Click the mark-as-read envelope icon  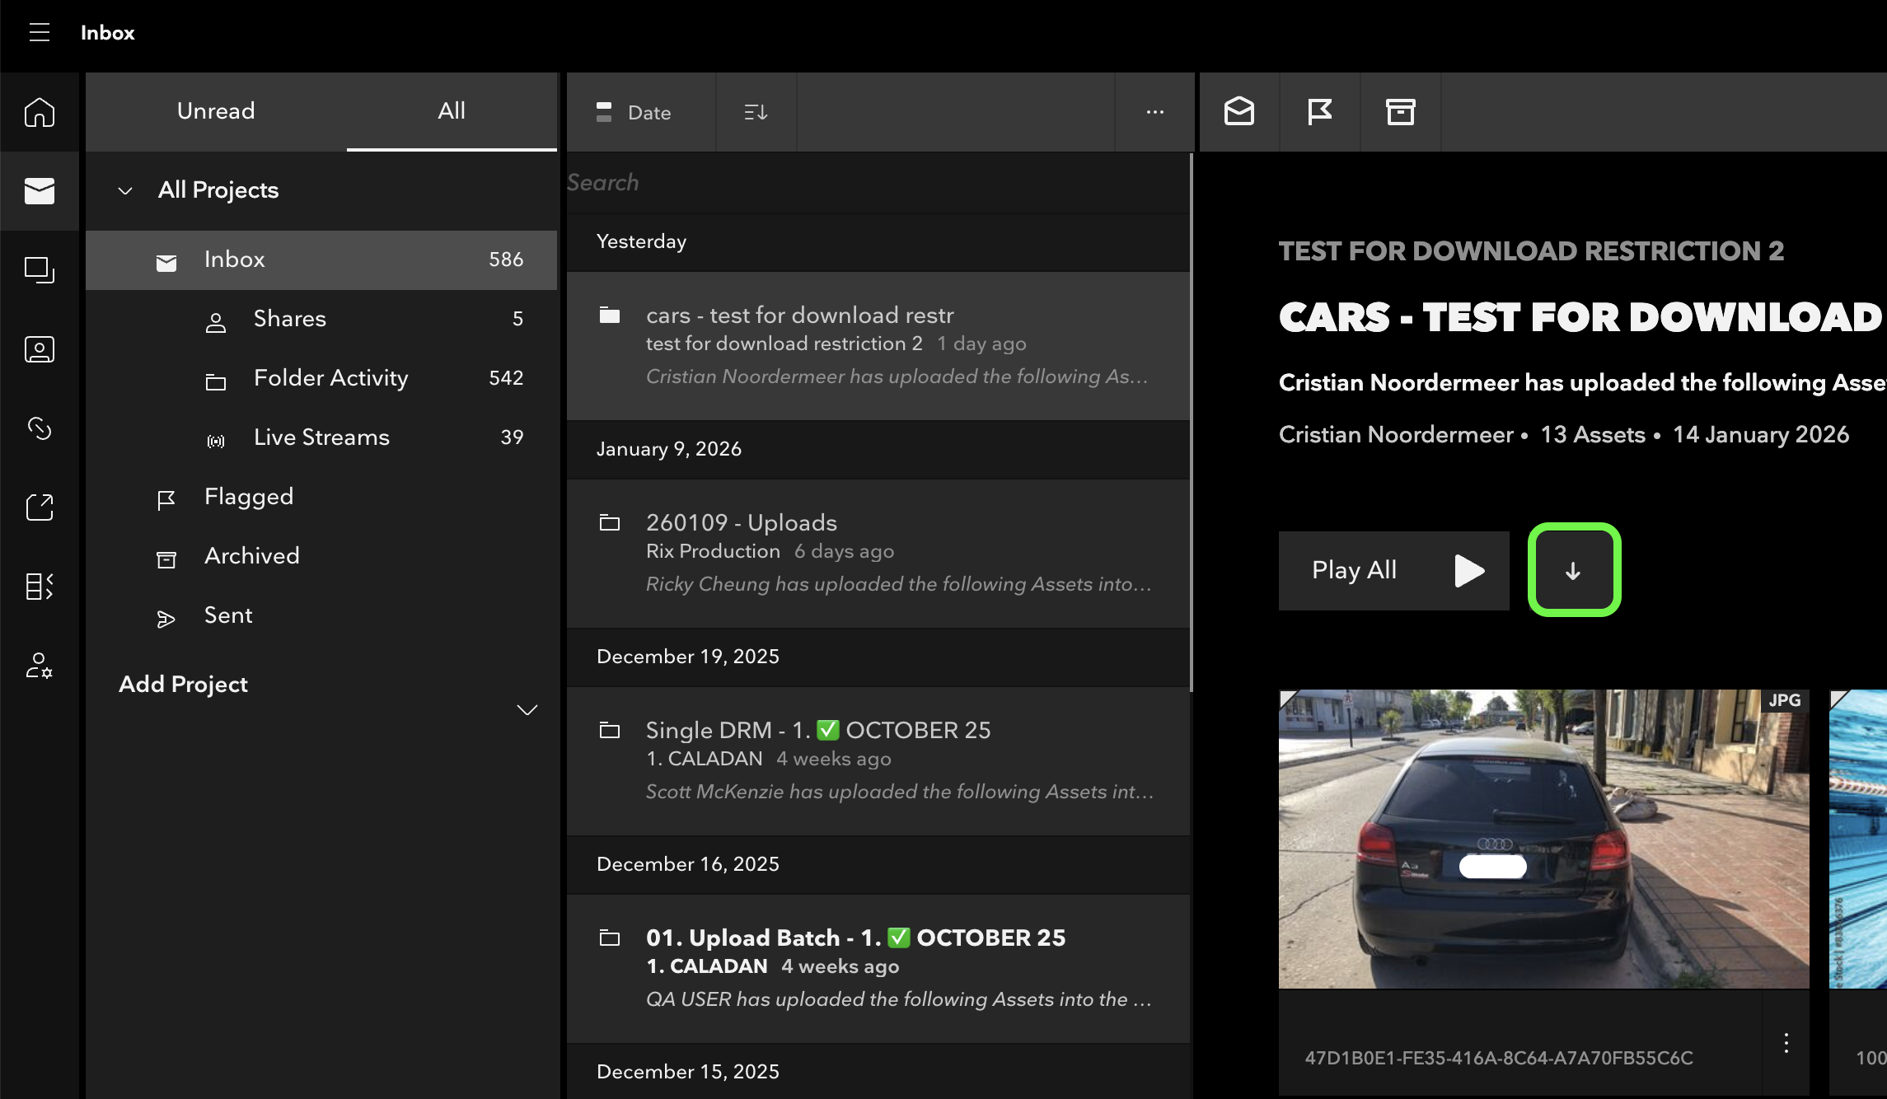click(1238, 111)
